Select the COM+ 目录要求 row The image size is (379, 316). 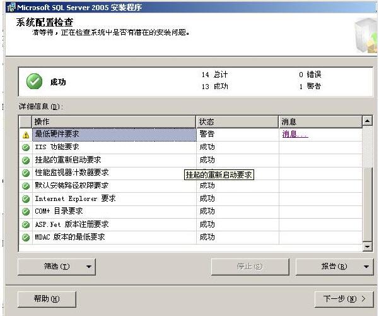[190, 212]
